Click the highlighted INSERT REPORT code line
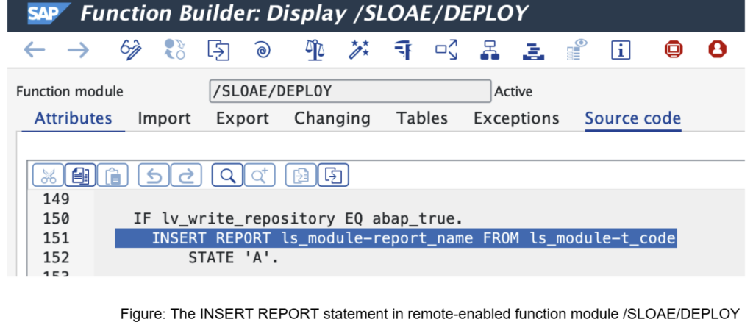 tap(396, 238)
